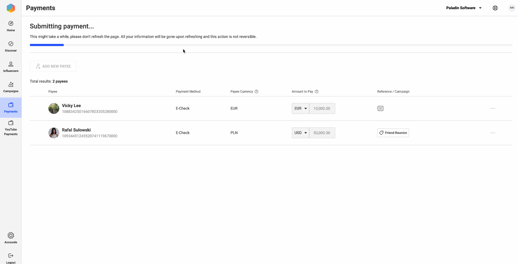Click the app logo in the sidebar
Image resolution: width=518 pixels, height=264 pixels.
click(11, 8)
